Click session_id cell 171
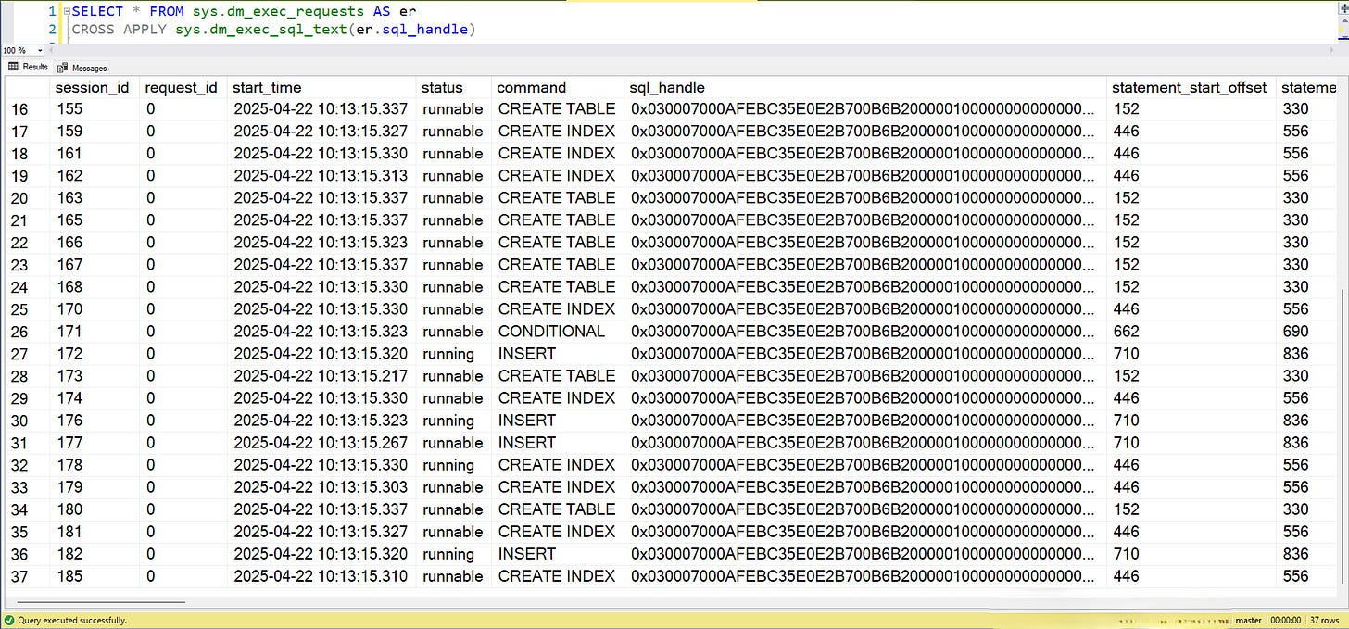The height and width of the screenshot is (629, 1349). point(95,332)
